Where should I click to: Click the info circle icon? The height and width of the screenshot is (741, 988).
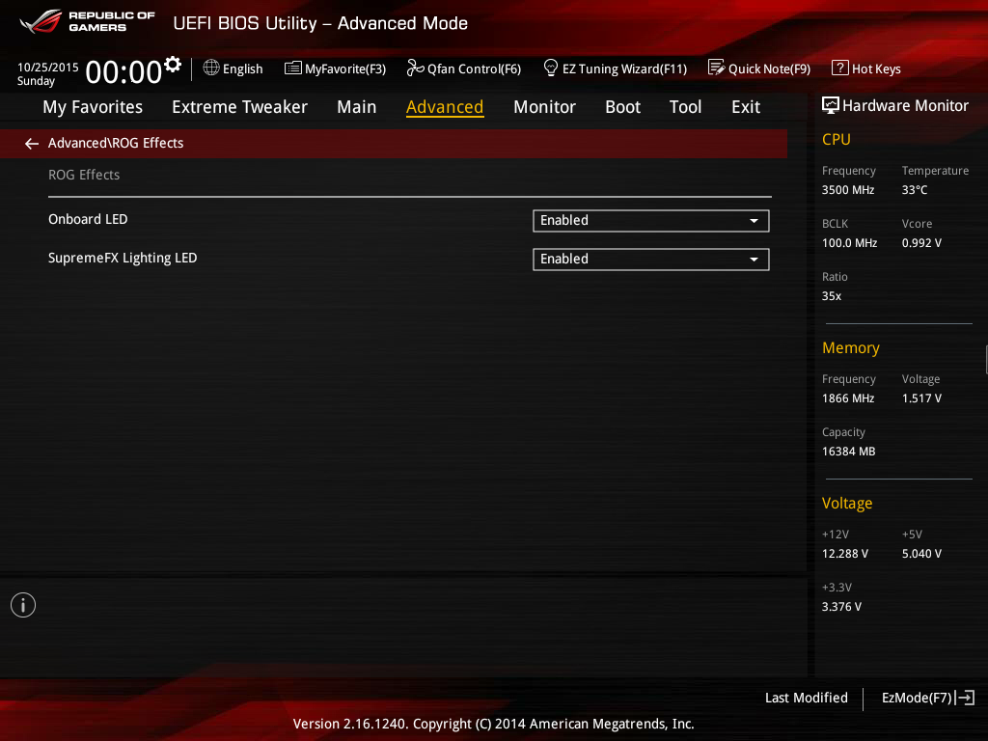point(23,605)
